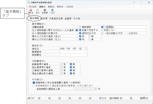Screen dimensions: 153x104
Task: Switch to the 金額等 tab
Action: tap(68, 18)
